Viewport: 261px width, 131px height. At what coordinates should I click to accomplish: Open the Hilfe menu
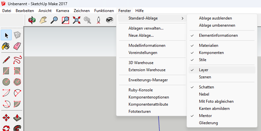[x=140, y=11]
